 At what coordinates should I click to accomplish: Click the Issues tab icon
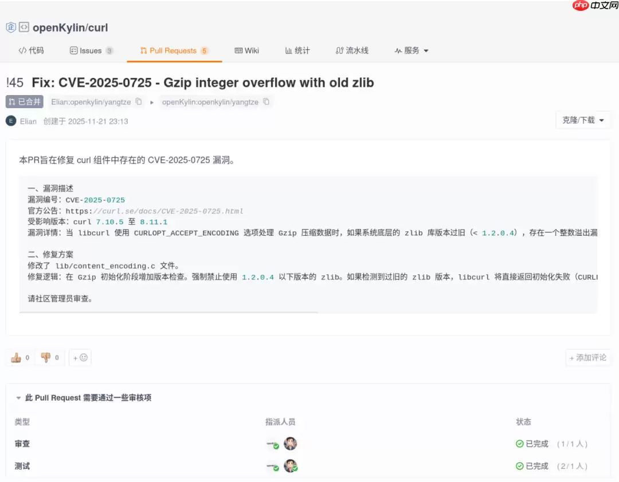click(x=72, y=50)
